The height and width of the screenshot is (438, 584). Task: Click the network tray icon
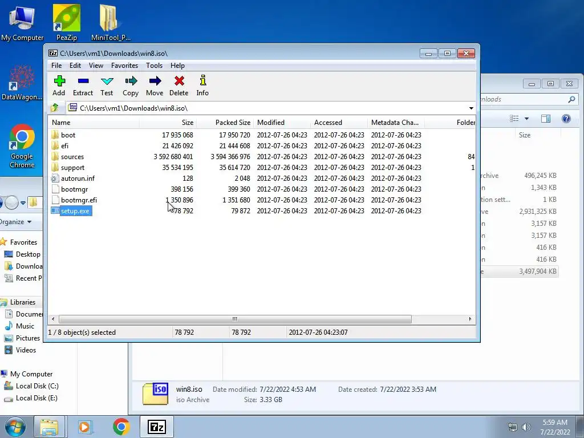tap(513, 427)
